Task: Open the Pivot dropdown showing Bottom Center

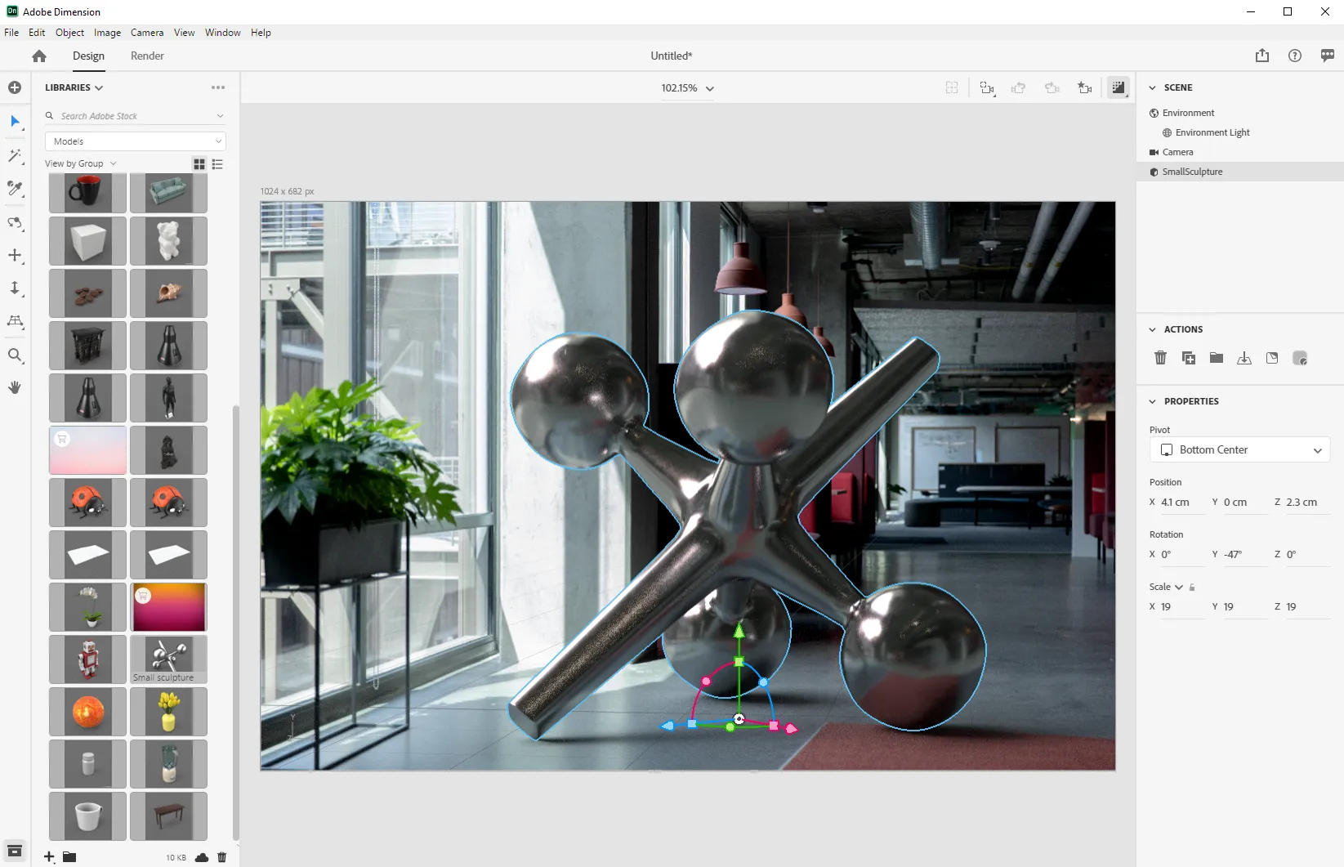Action: click(1239, 449)
